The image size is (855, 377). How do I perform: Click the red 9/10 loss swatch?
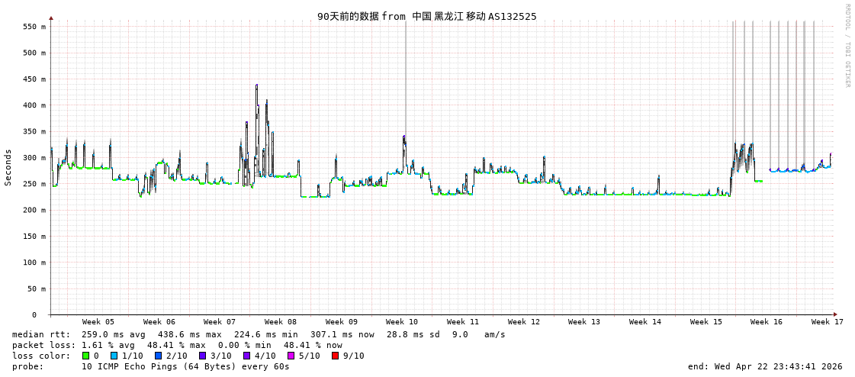point(336,356)
